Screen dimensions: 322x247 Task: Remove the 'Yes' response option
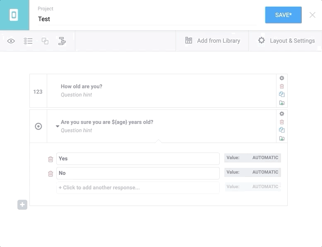50,159
